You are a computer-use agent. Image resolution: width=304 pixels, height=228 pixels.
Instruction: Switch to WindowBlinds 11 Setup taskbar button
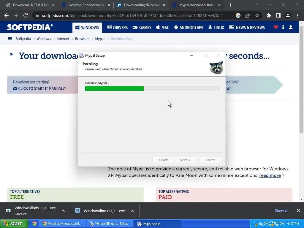pyautogui.click(x=110, y=224)
